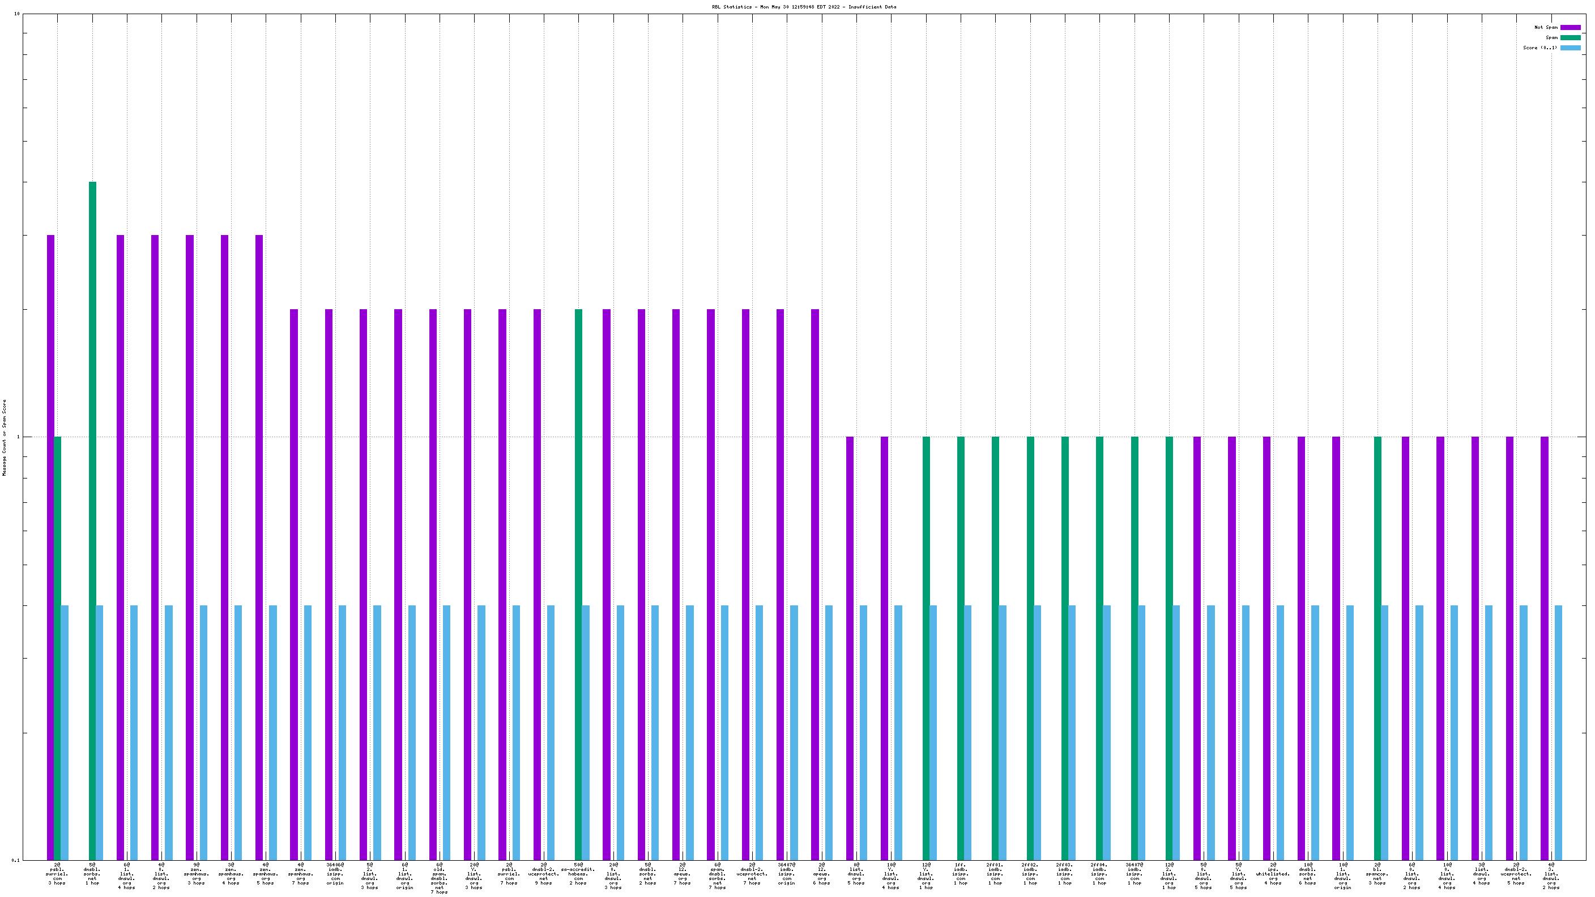Click the RBL Statistics chart title

click(804, 7)
